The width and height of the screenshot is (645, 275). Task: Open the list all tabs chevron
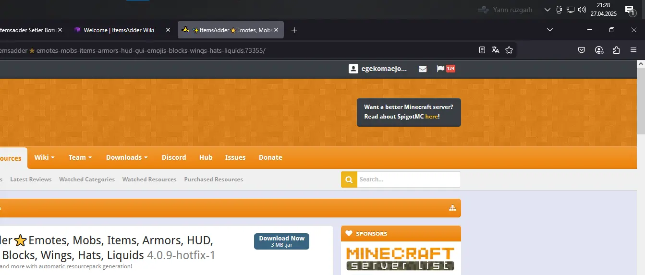click(550, 30)
